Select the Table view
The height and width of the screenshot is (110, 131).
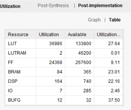pyautogui.click(x=115, y=20)
